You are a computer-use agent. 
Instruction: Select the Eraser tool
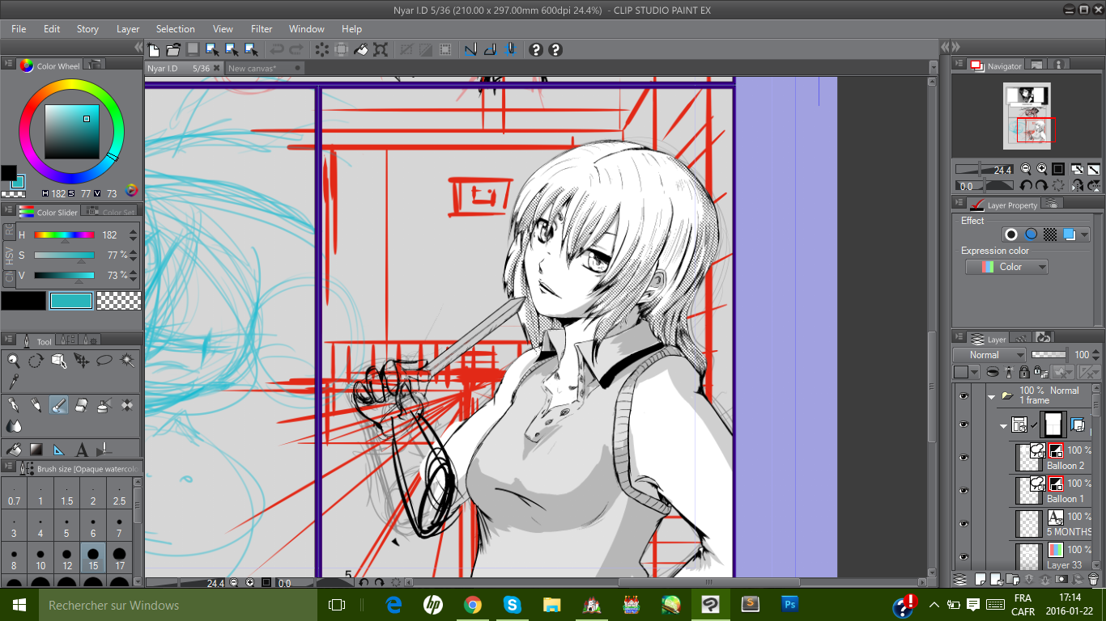pyautogui.click(x=81, y=404)
